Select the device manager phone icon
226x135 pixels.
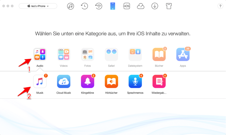point(113,6)
